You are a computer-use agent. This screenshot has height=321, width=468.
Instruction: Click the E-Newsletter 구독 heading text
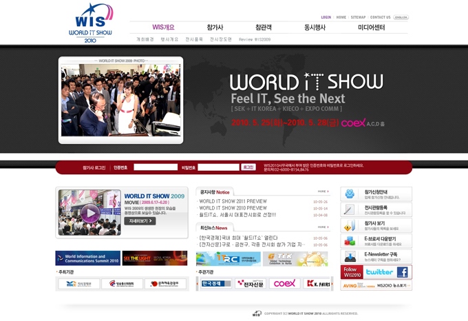click(381, 254)
